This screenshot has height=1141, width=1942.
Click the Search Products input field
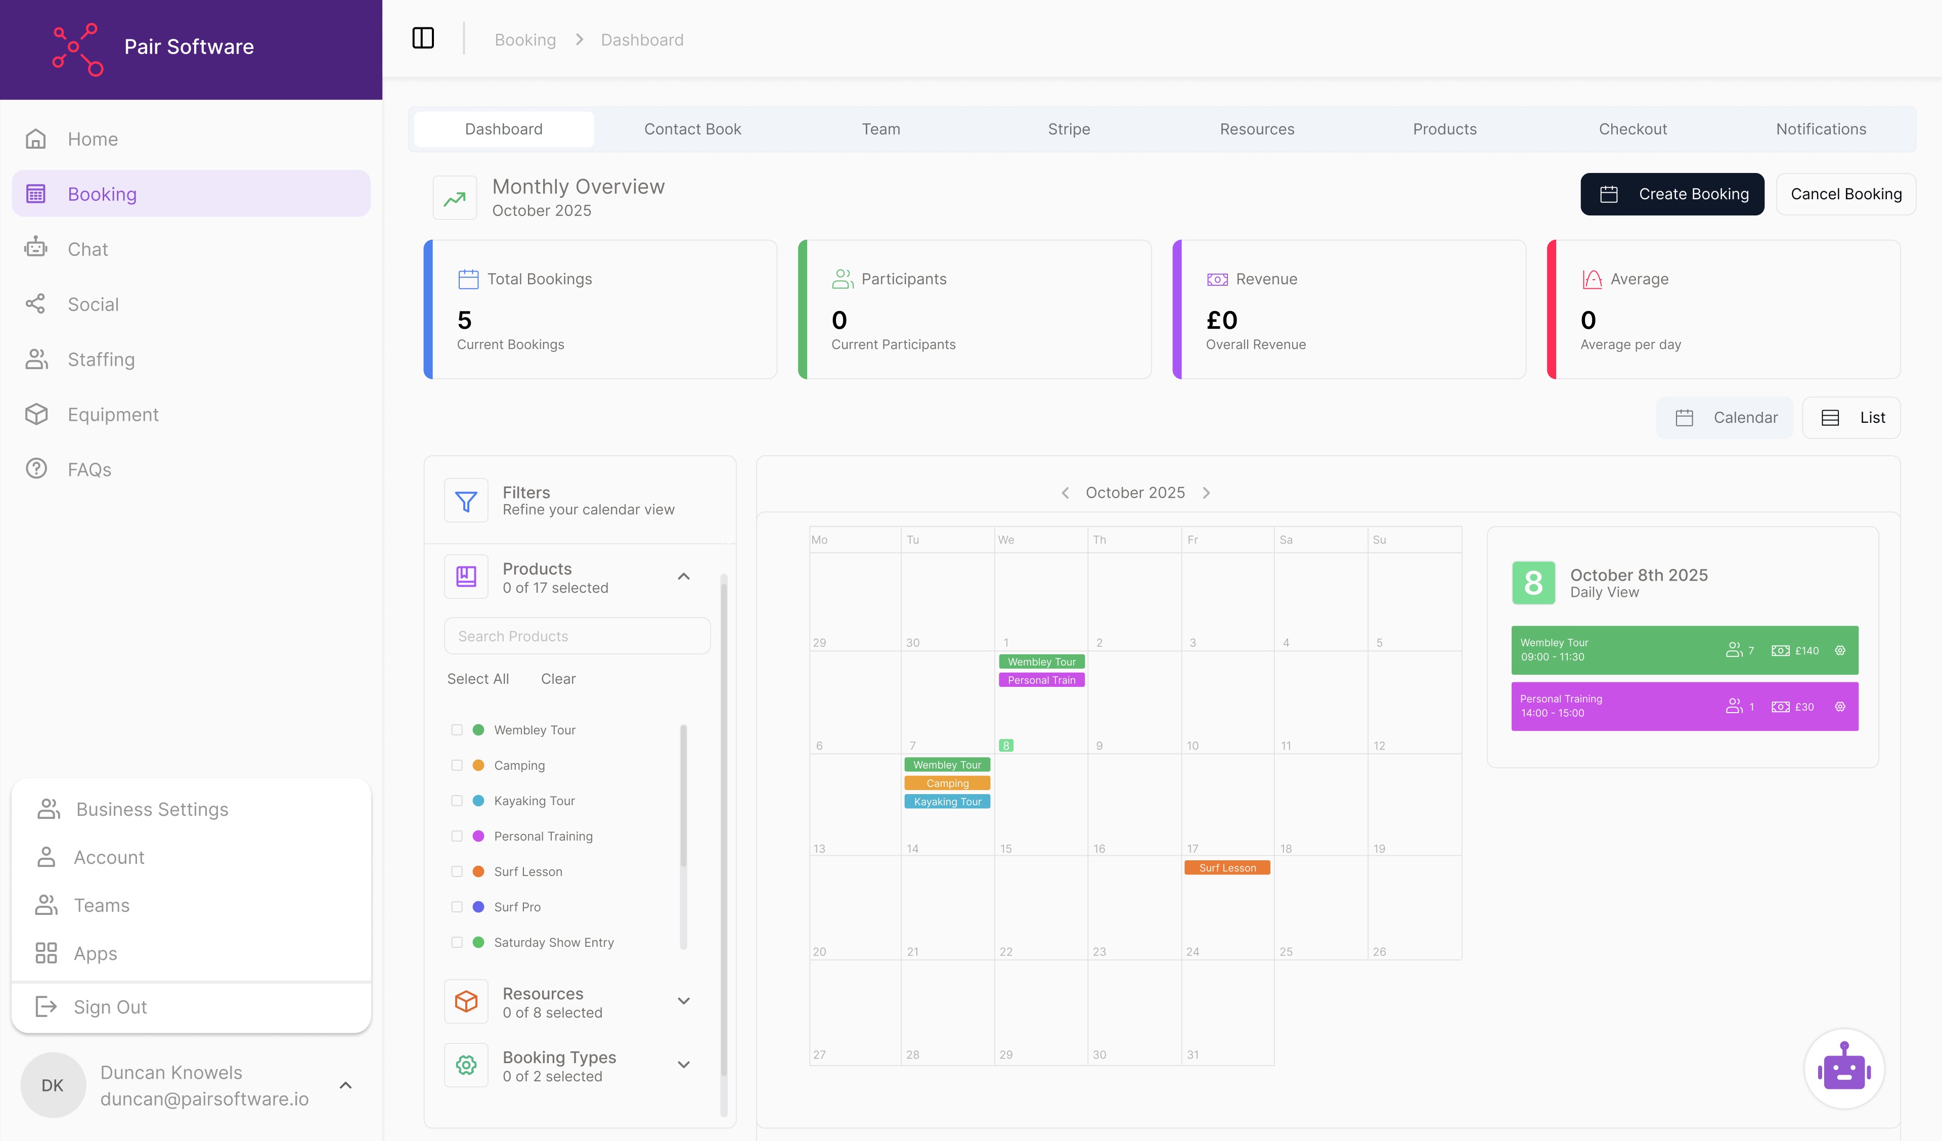tap(577, 636)
